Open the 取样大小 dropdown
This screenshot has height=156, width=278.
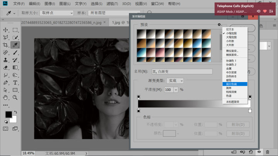pyautogui.click(x=57, y=13)
